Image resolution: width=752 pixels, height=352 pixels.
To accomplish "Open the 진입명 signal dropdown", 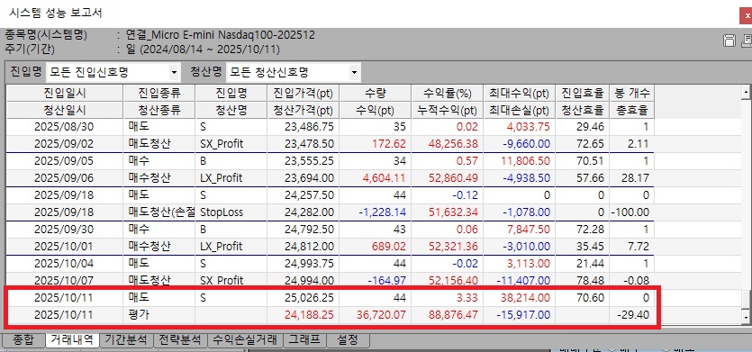I will (174, 73).
